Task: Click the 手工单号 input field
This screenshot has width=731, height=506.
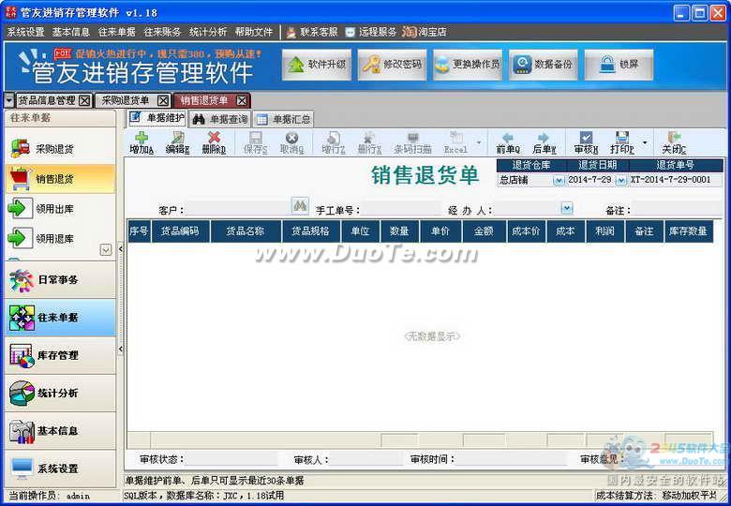Action: coord(401,208)
